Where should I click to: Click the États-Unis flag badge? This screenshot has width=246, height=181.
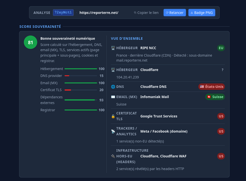[212, 87]
